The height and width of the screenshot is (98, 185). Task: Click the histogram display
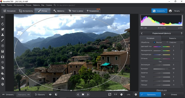(161, 20)
